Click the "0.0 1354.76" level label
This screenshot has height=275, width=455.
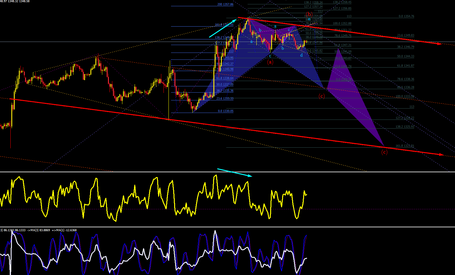coord(406,16)
